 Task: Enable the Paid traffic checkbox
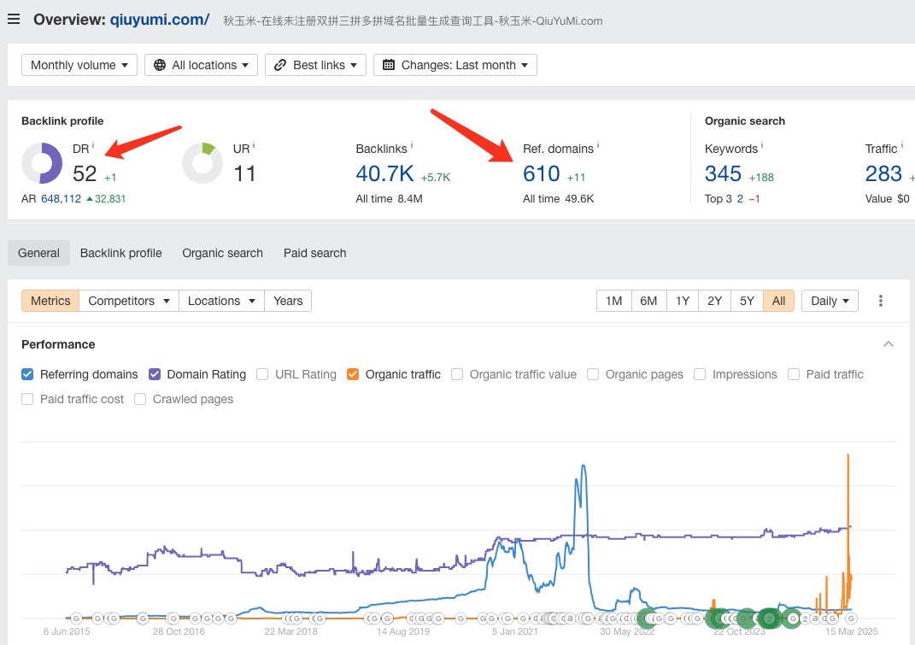(794, 374)
